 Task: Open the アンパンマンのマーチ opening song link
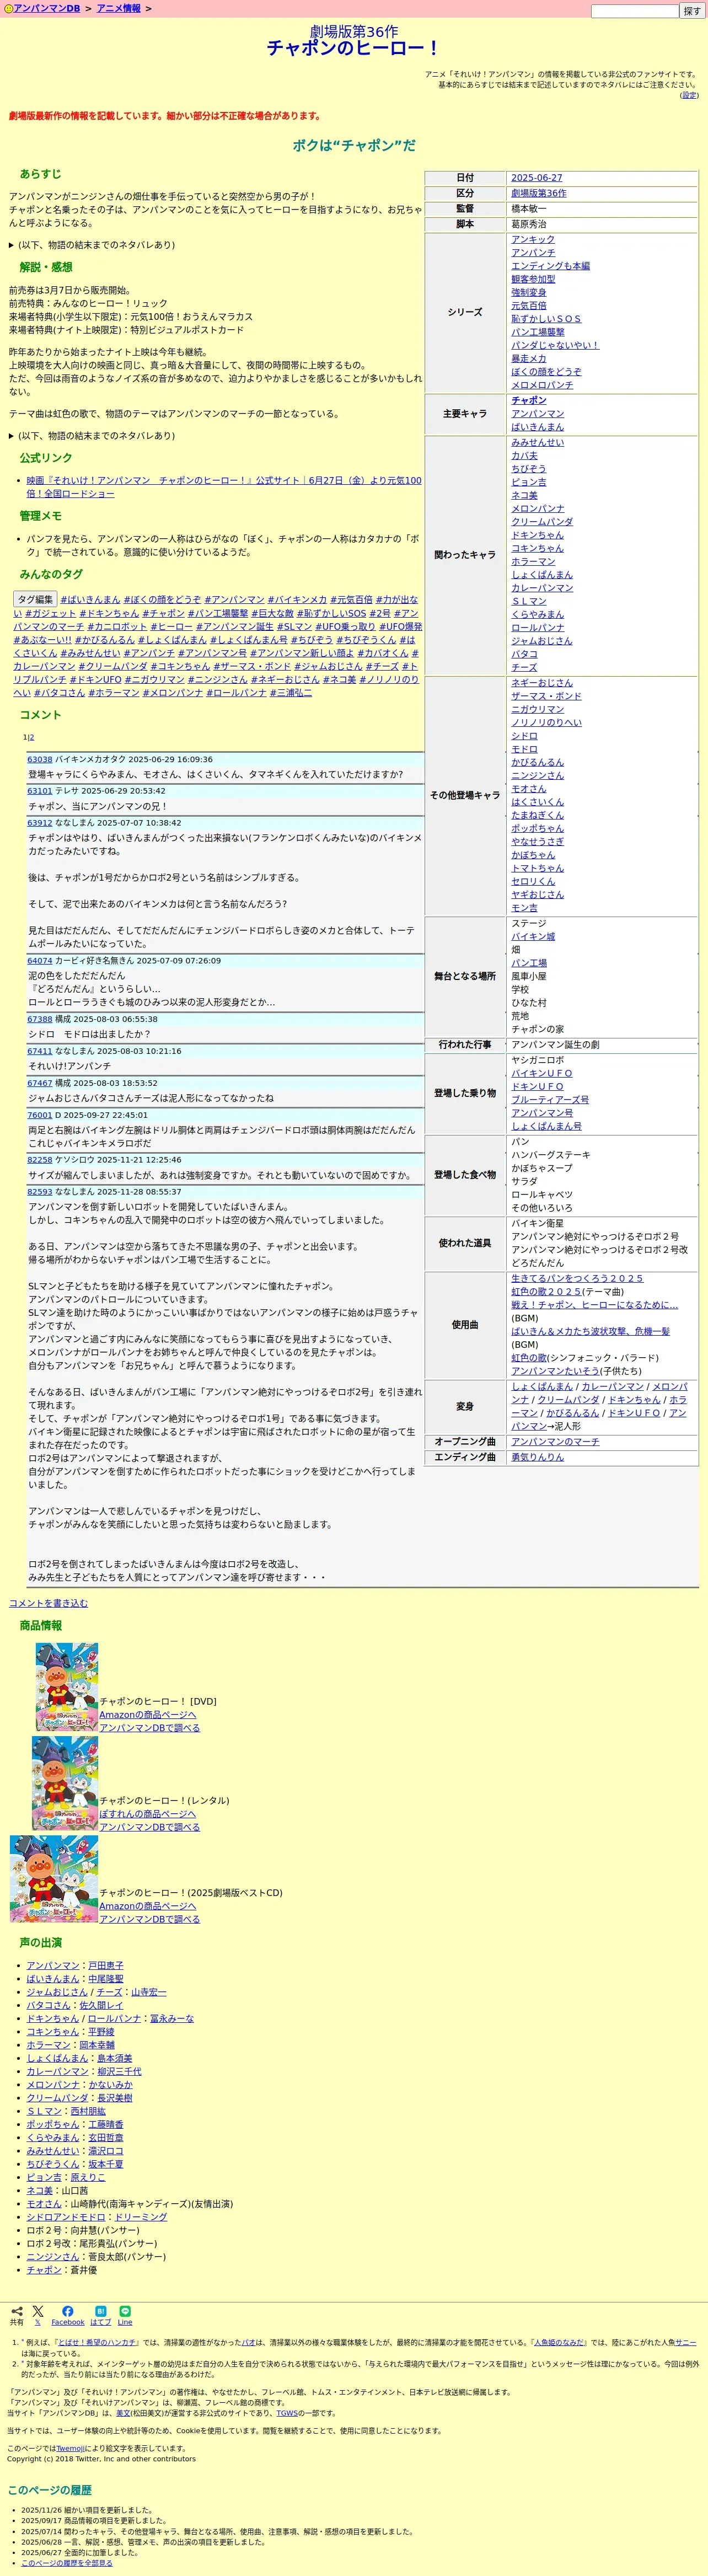(x=555, y=1441)
